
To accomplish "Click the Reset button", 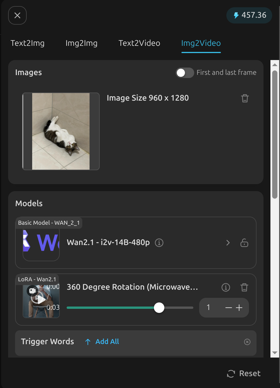I will (244, 374).
